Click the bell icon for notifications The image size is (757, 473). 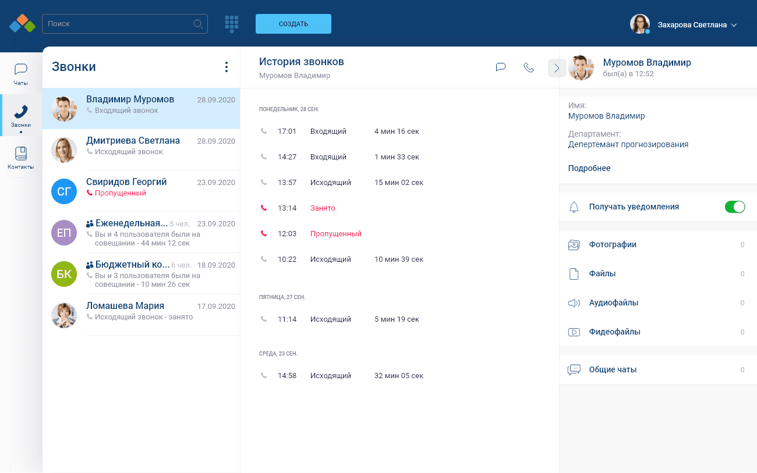point(574,207)
